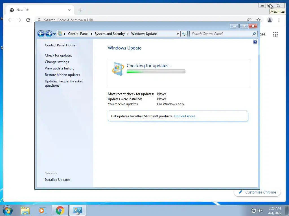Open Chrome profile avatar
Image resolution: width=289 pixels, height=216 pixels.
tap(270, 20)
